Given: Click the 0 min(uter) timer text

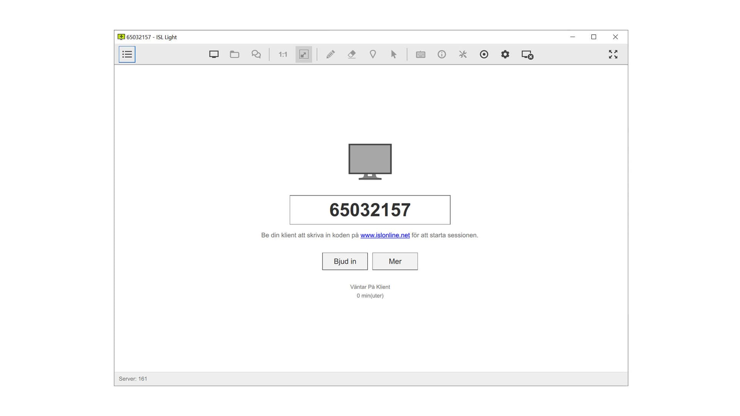Looking at the screenshot, I should [370, 296].
